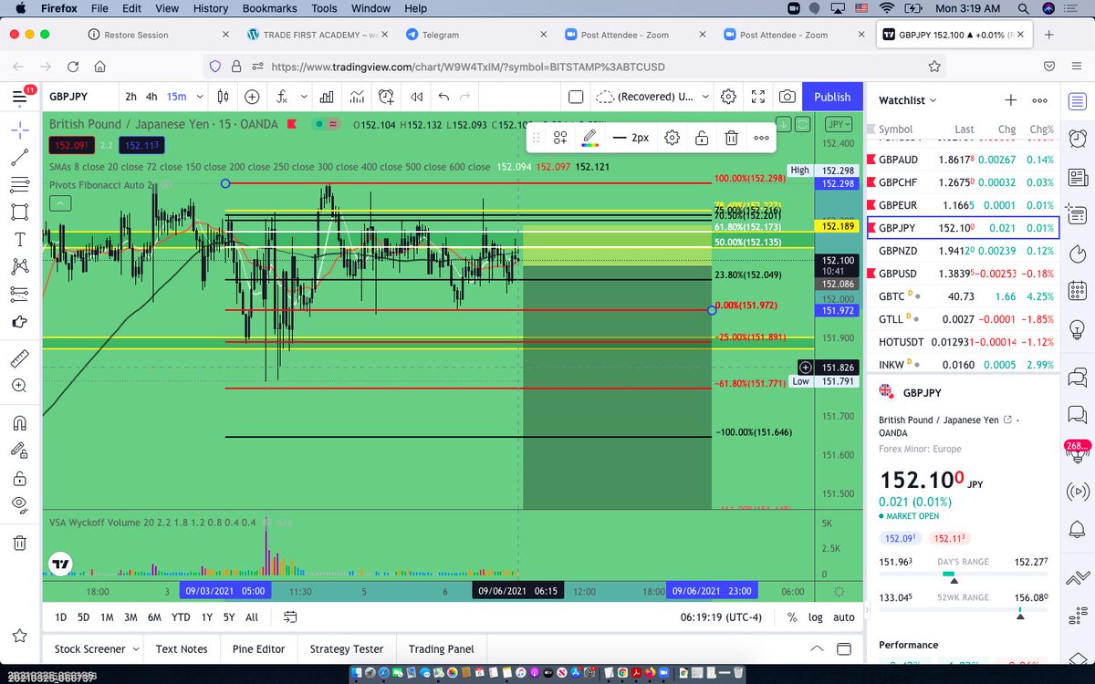The width and height of the screenshot is (1095, 684).
Task: Select GBPAUD row in watchlist
Action: click(x=963, y=160)
